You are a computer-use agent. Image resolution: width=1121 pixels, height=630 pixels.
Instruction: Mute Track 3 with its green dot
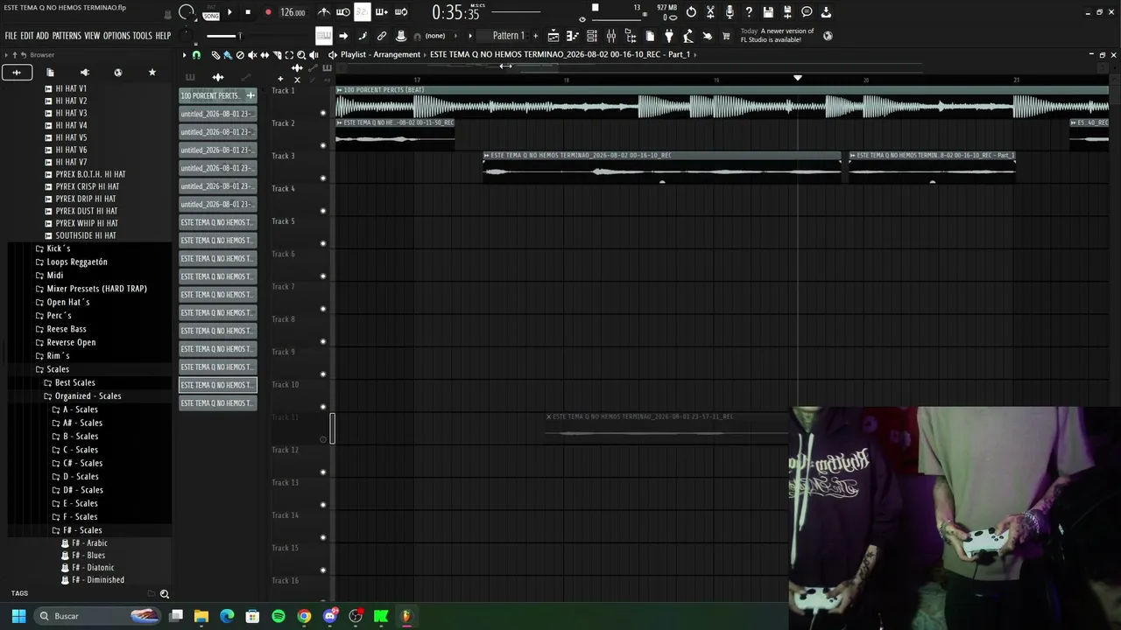tap(323, 178)
